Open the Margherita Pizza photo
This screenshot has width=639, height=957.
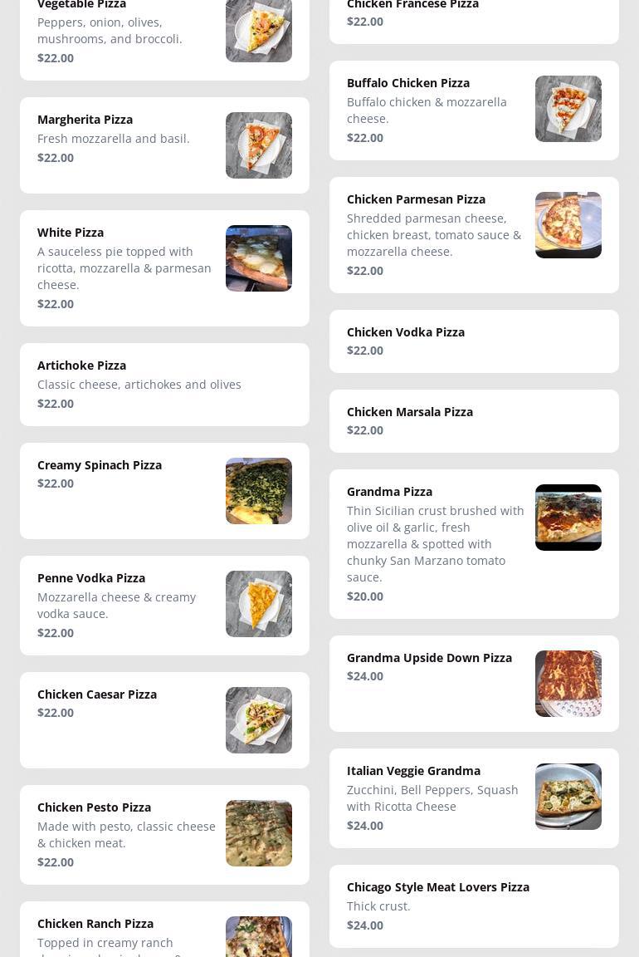pyautogui.click(x=259, y=145)
